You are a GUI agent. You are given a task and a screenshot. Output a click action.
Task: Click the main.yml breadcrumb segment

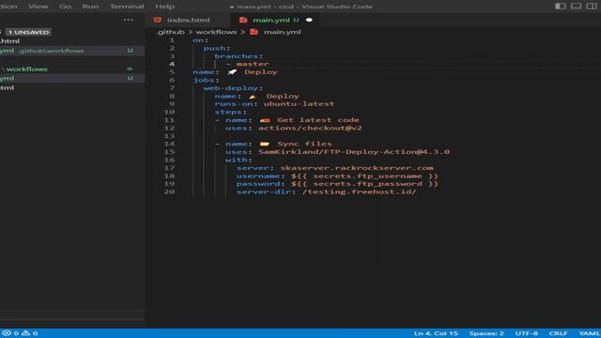tap(282, 32)
